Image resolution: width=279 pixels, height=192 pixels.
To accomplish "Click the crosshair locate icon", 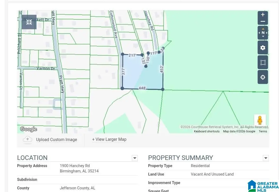I will coord(263,77).
